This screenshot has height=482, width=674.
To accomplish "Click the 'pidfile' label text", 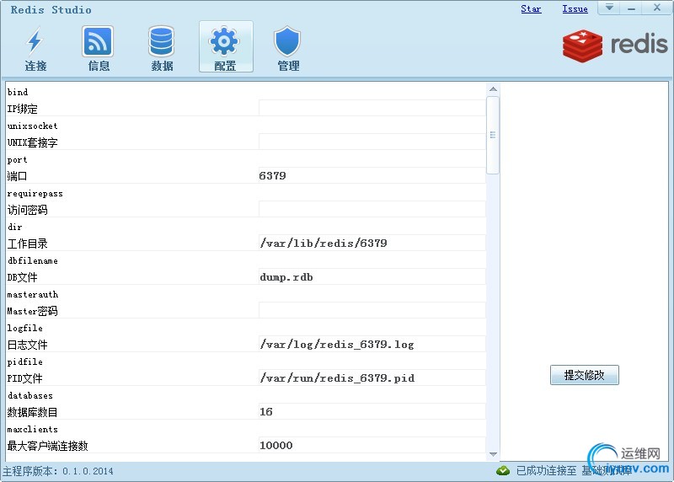I will pyautogui.click(x=25, y=362).
